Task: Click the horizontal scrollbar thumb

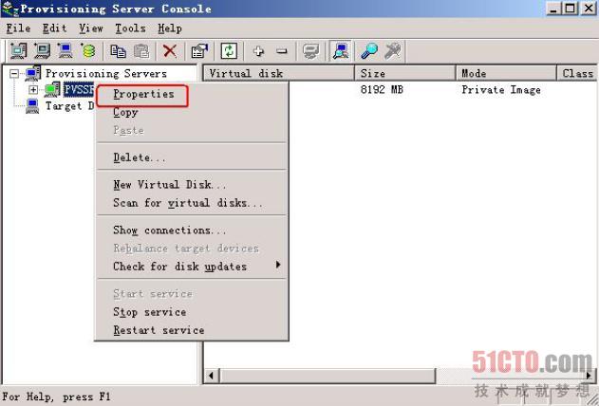Action: point(327,376)
